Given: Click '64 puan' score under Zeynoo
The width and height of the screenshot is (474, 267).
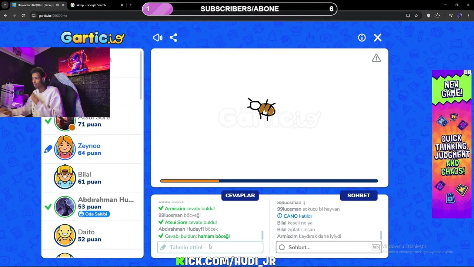Looking at the screenshot, I should (x=89, y=153).
